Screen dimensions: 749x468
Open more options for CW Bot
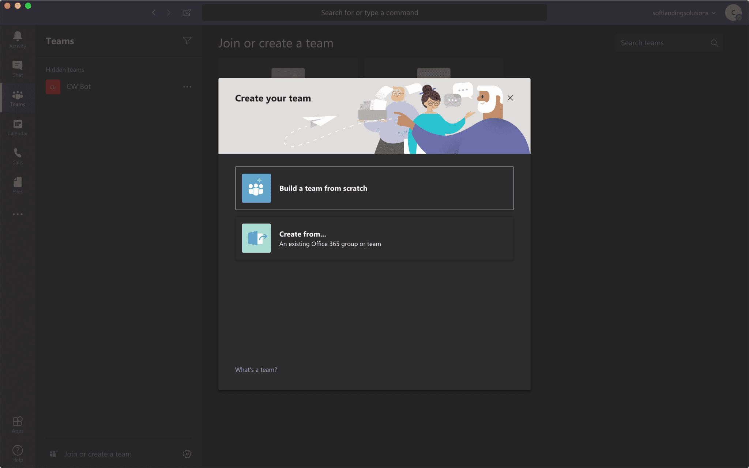tap(187, 87)
